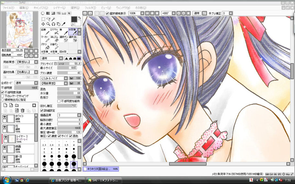Select the hand pan tool

[58, 24]
